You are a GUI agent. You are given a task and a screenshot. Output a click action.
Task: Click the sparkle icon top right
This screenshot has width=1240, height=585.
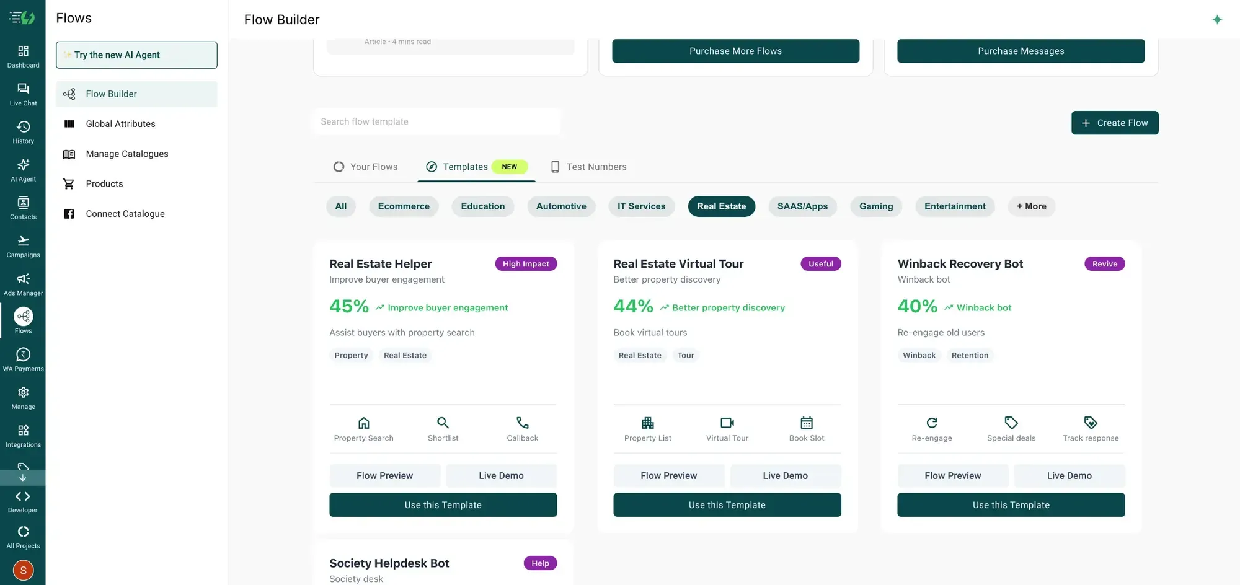click(x=1217, y=20)
